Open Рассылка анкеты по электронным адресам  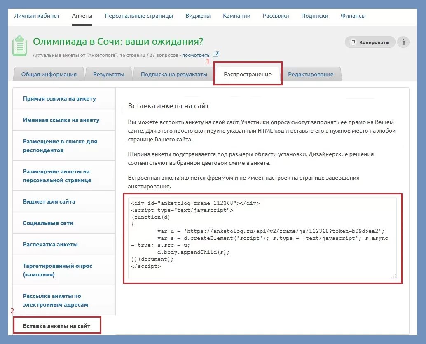coord(64,300)
